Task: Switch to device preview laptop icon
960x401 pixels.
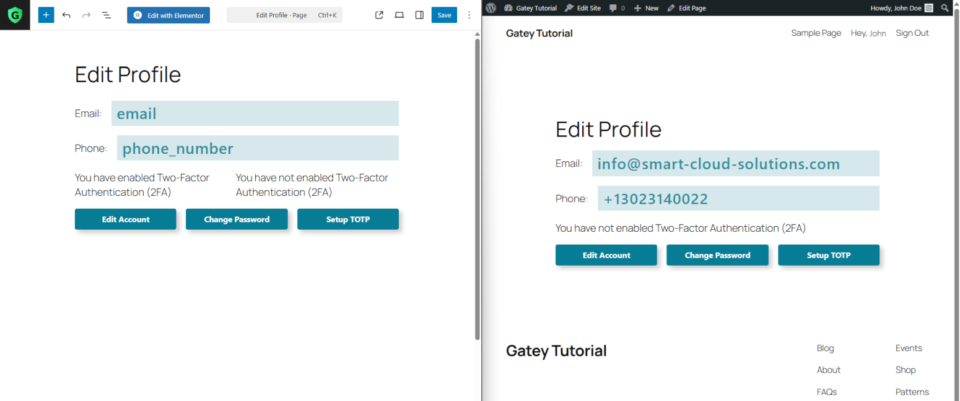Action: pos(399,15)
